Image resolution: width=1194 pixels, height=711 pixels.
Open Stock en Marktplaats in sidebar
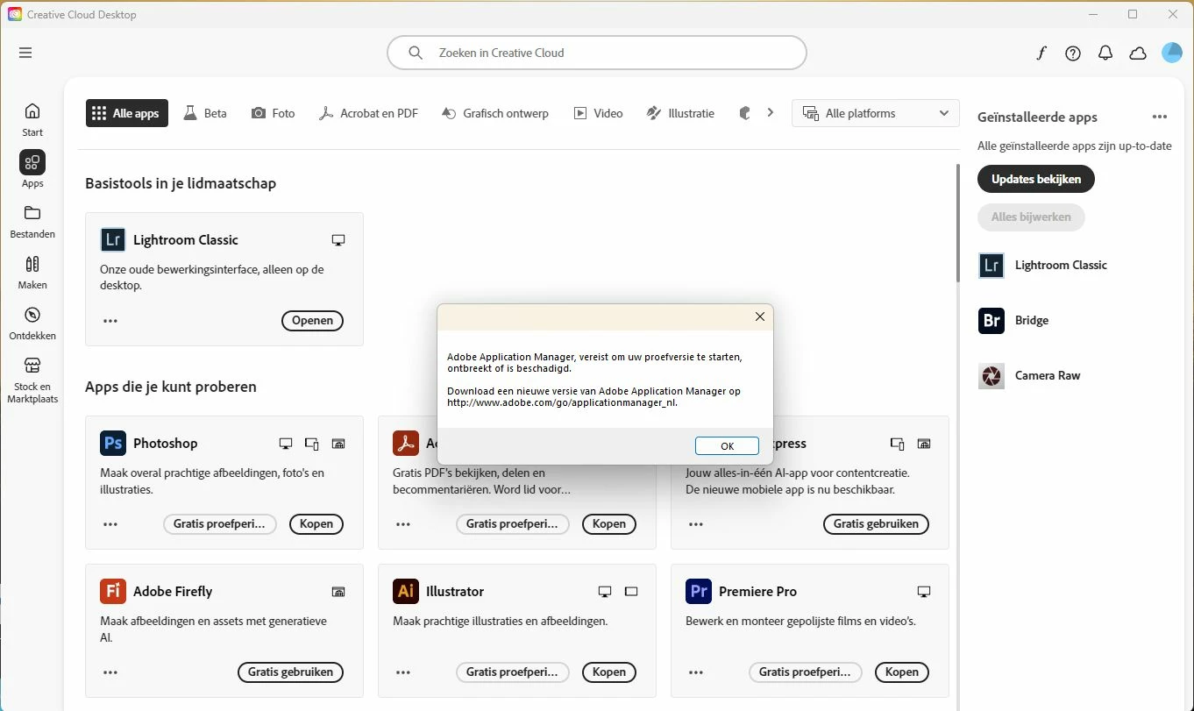pyautogui.click(x=32, y=380)
